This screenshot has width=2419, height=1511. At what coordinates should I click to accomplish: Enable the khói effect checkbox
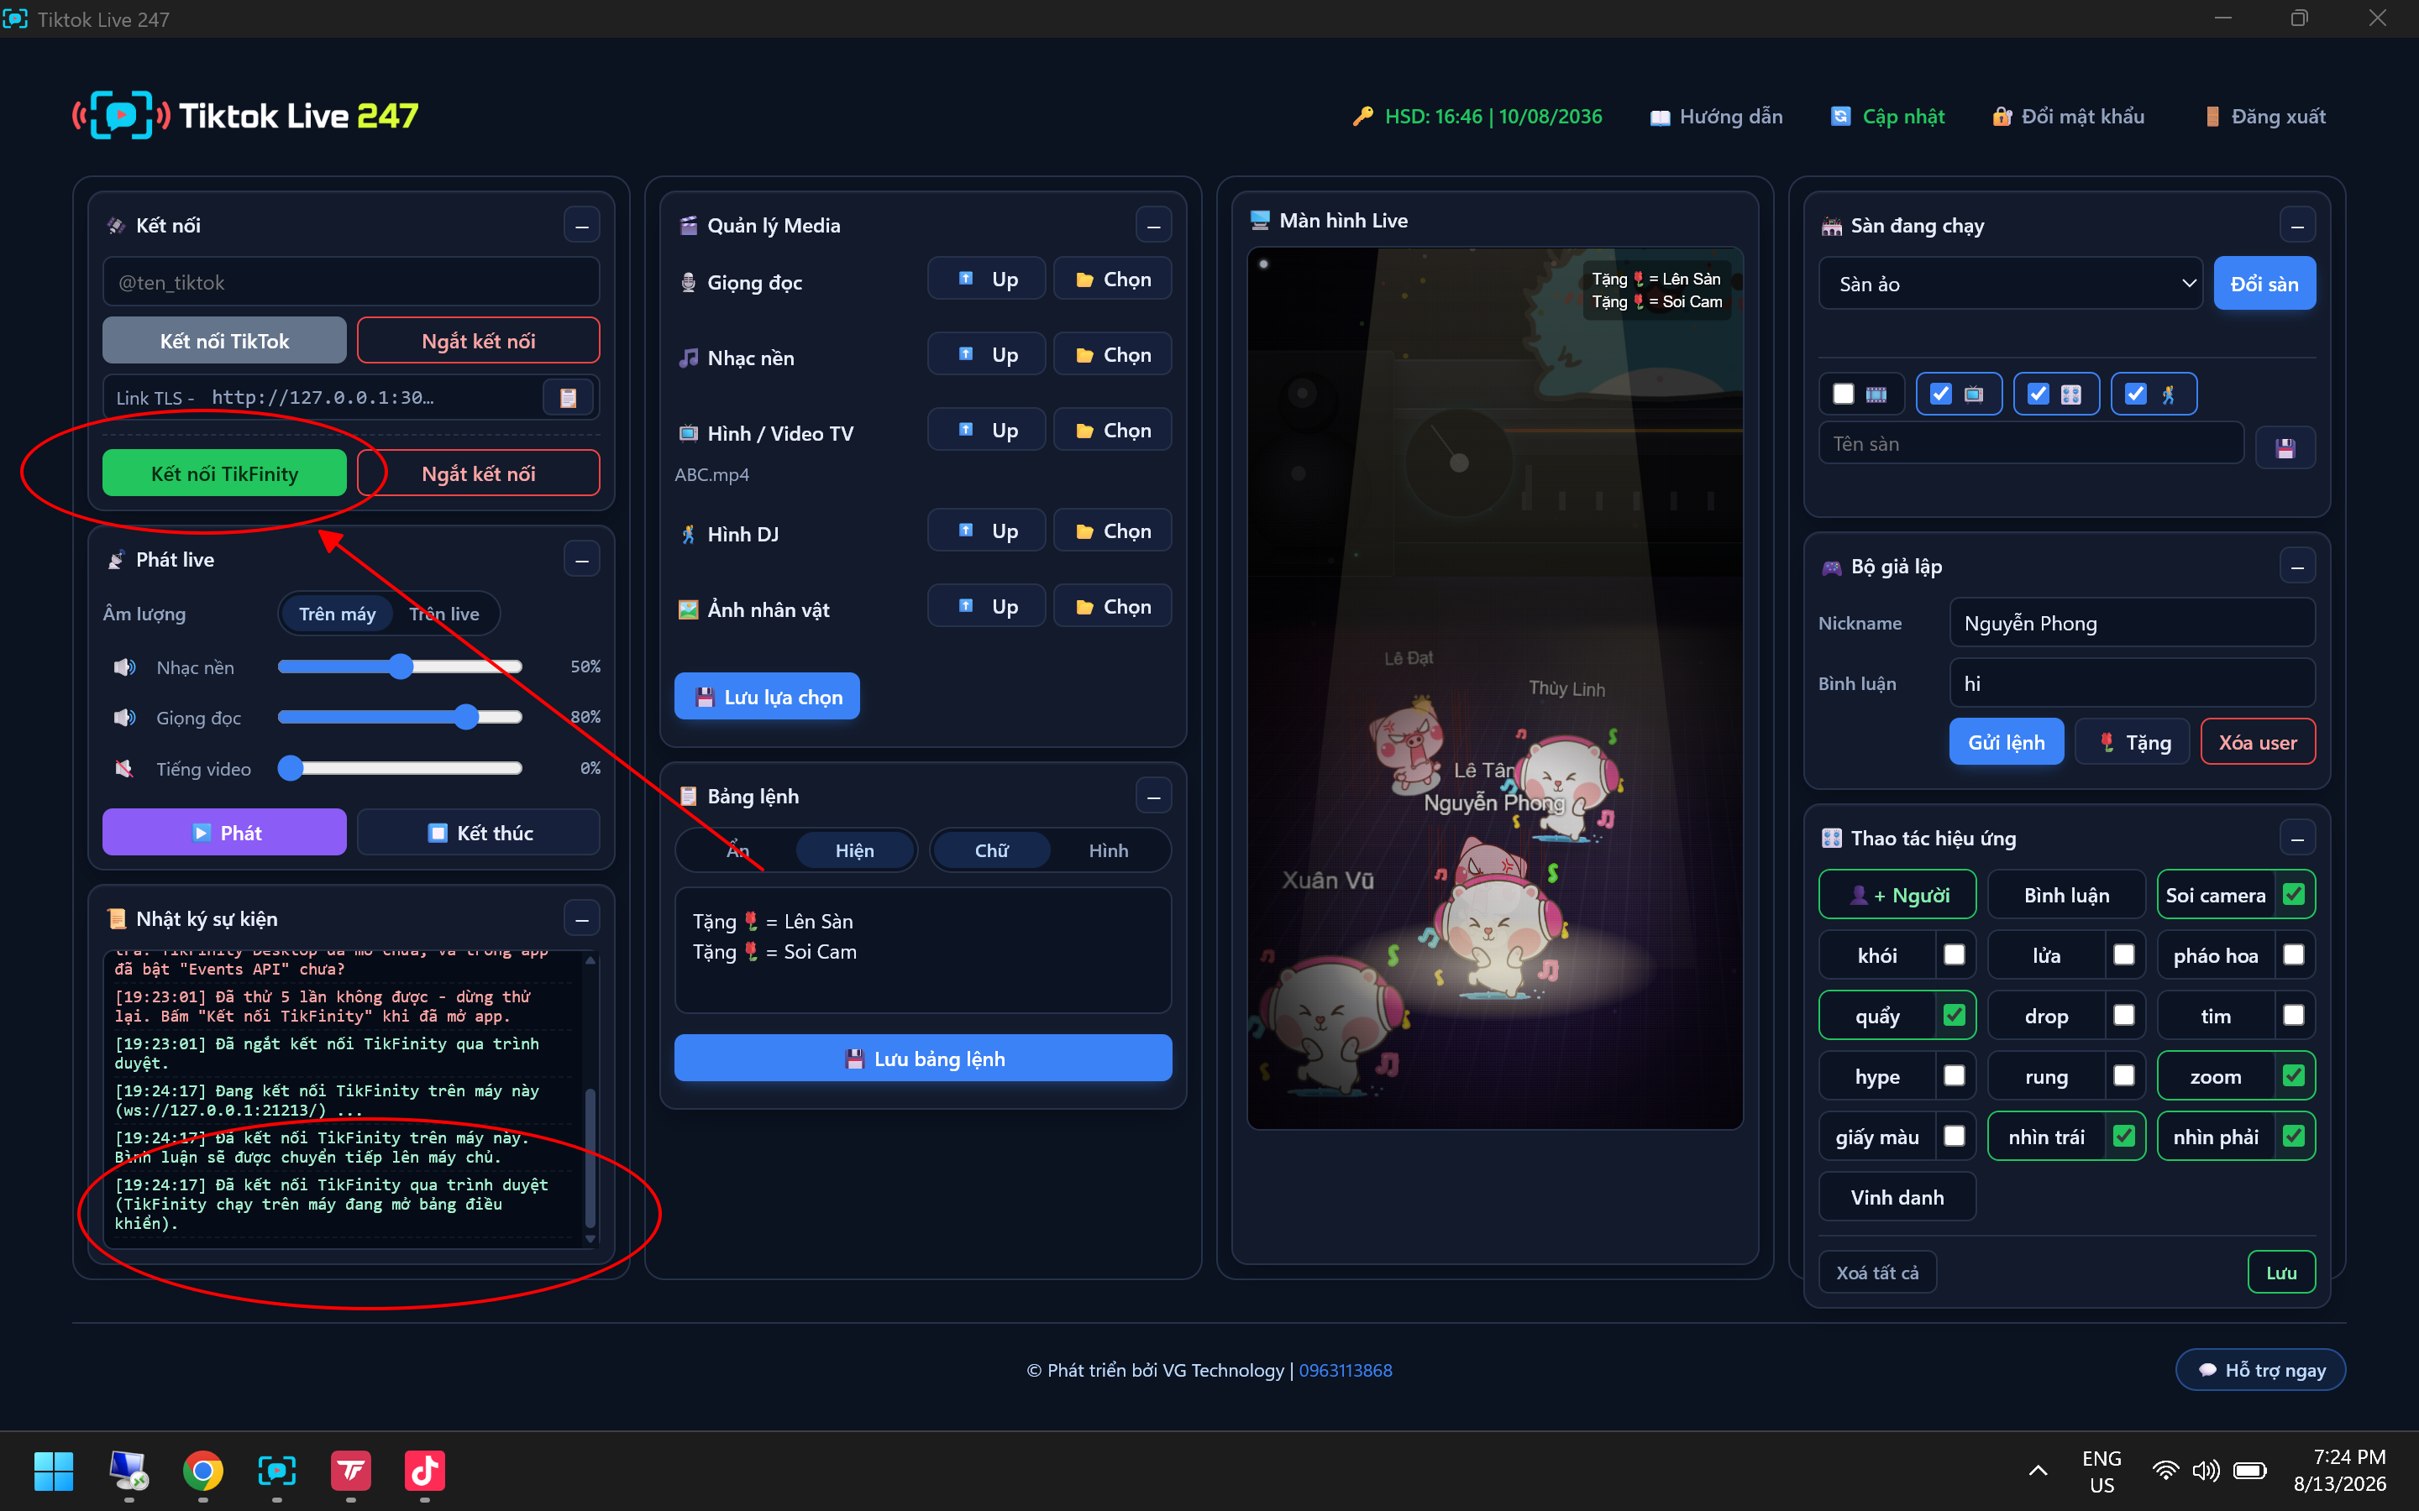tap(1955, 954)
